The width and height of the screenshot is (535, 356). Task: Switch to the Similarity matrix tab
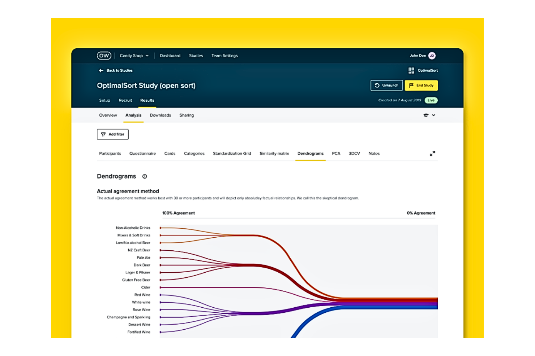(274, 153)
